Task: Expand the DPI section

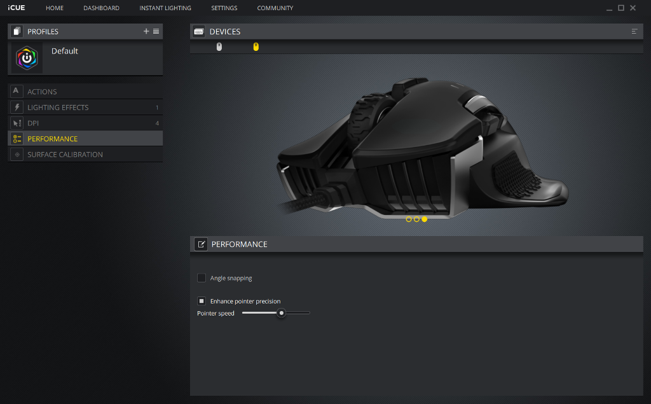Action: click(33, 123)
